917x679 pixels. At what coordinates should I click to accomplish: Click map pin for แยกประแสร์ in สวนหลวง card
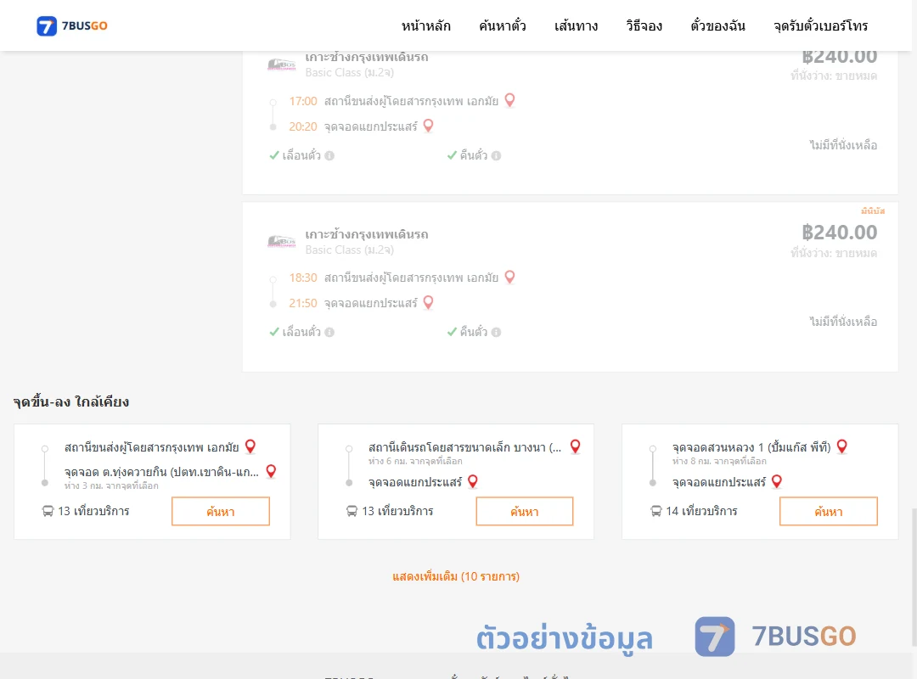777,481
